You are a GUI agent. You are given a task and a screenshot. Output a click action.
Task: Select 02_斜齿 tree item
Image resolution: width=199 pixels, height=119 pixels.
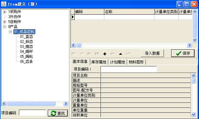(x=26, y=42)
